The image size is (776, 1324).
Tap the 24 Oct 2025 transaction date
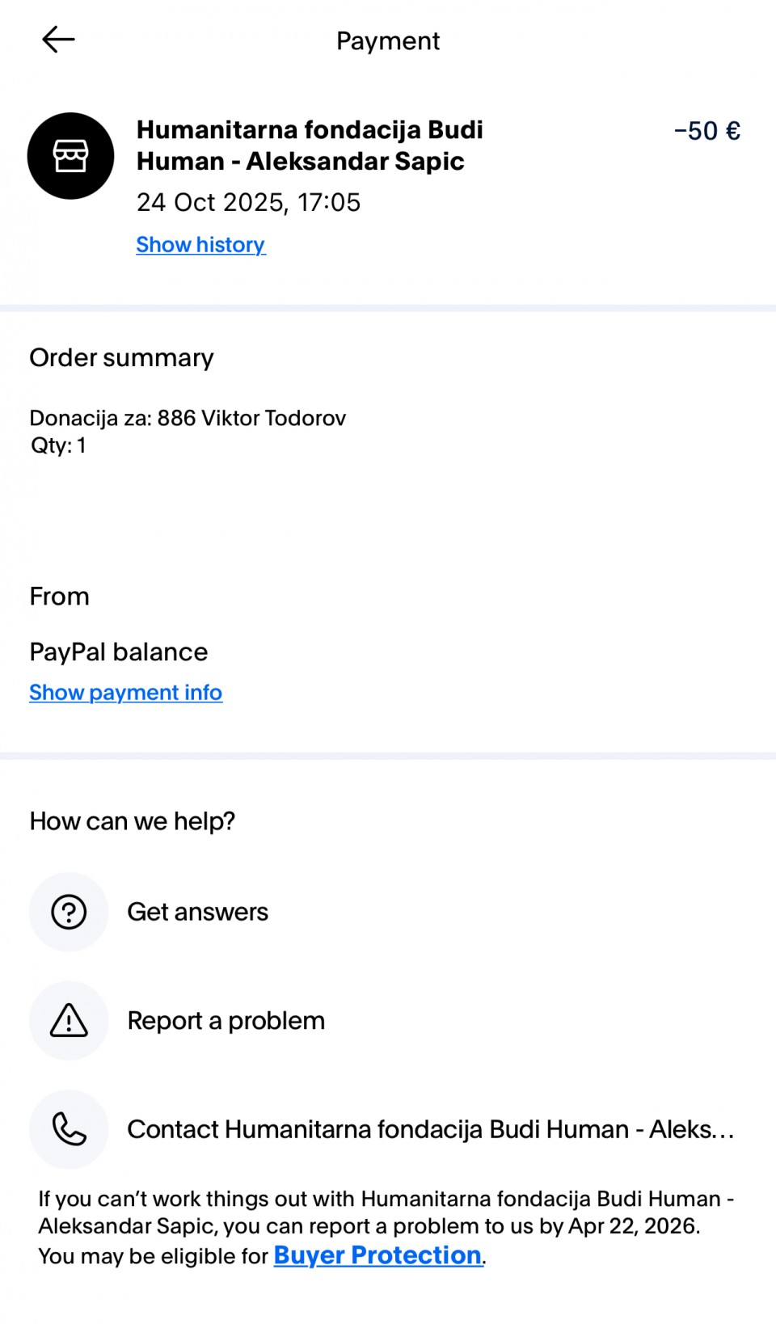coord(248,202)
